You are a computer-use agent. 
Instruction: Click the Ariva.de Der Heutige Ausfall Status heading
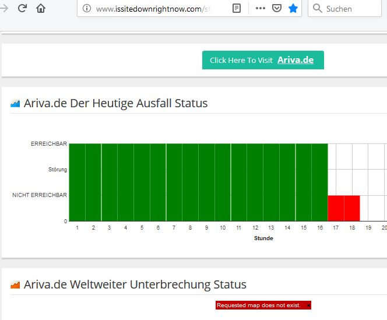pos(115,103)
